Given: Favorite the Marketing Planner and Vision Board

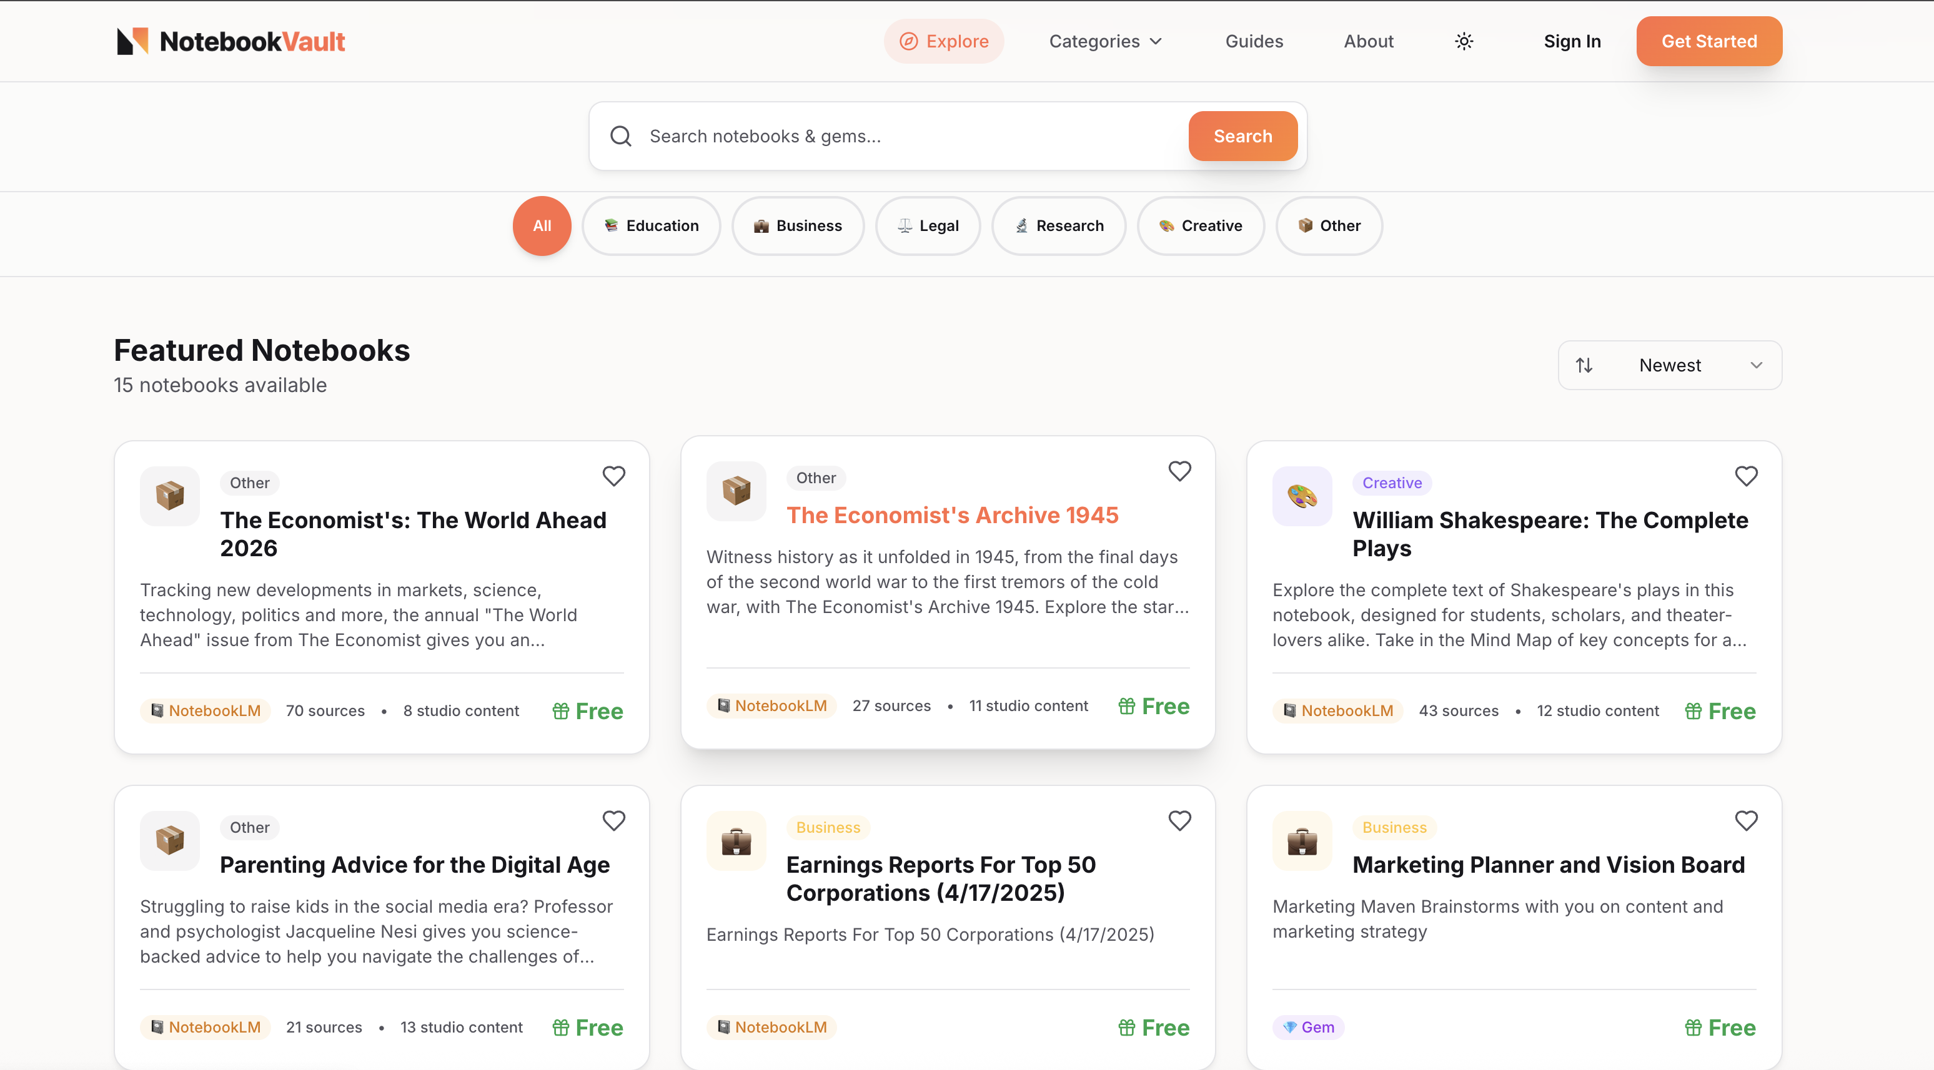Looking at the screenshot, I should click(1745, 820).
